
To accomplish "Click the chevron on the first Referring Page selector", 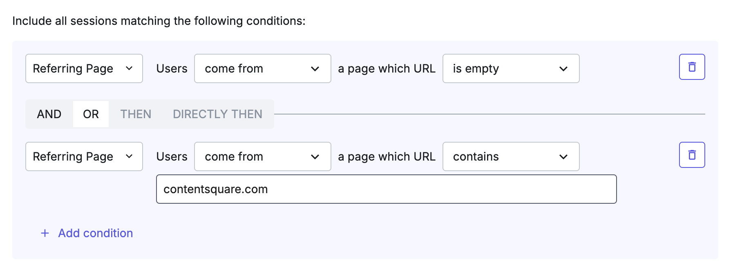I will point(130,68).
